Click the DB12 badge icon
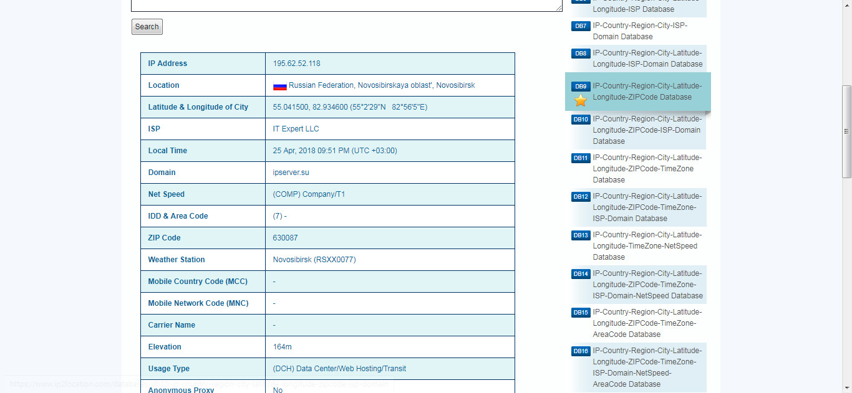 point(581,197)
